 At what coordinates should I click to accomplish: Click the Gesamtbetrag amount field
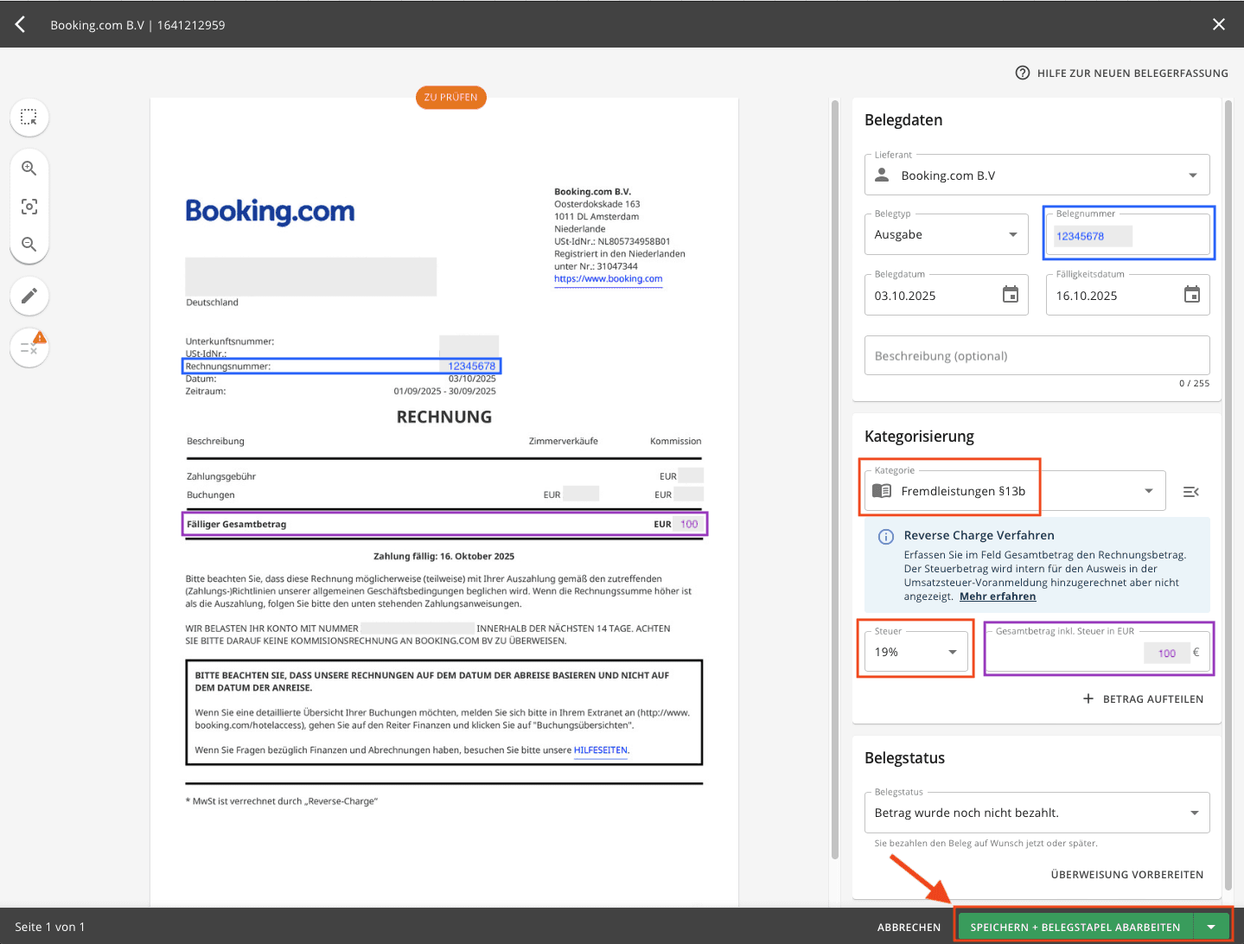click(1098, 652)
